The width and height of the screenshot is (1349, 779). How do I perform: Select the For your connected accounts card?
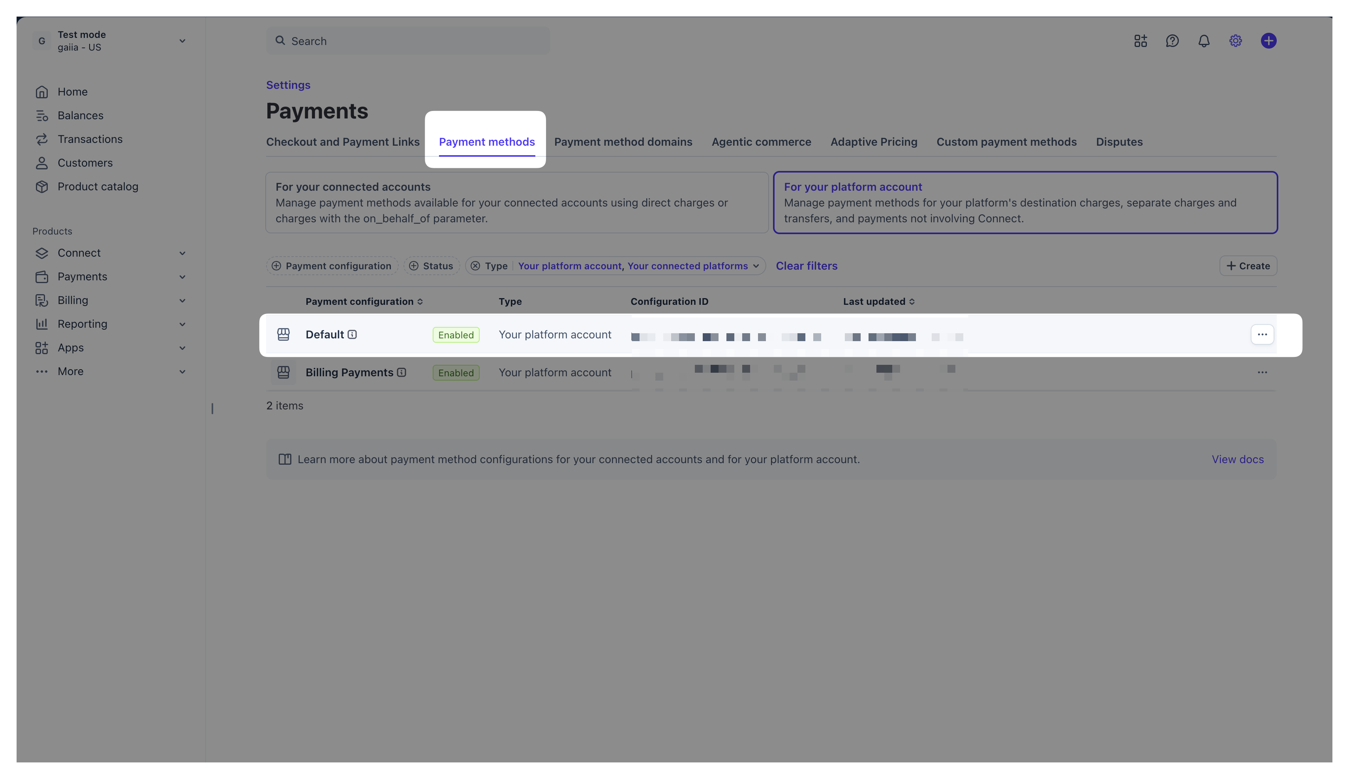[x=517, y=202]
